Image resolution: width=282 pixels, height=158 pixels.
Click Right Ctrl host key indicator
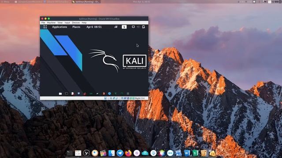point(140,98)
